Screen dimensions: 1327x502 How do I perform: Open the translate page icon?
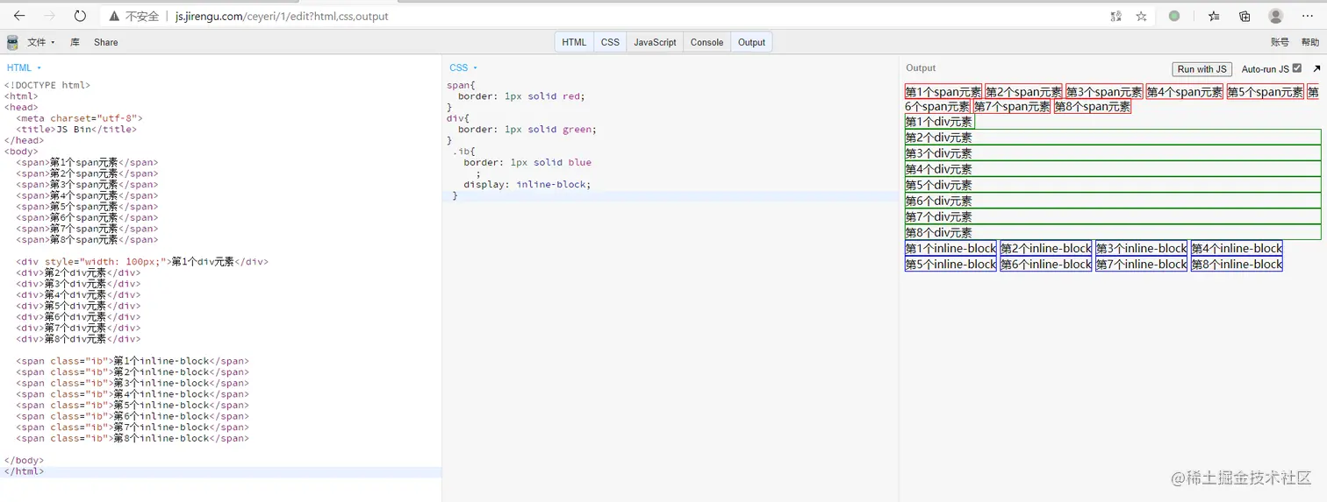(x=1116, y=16)
